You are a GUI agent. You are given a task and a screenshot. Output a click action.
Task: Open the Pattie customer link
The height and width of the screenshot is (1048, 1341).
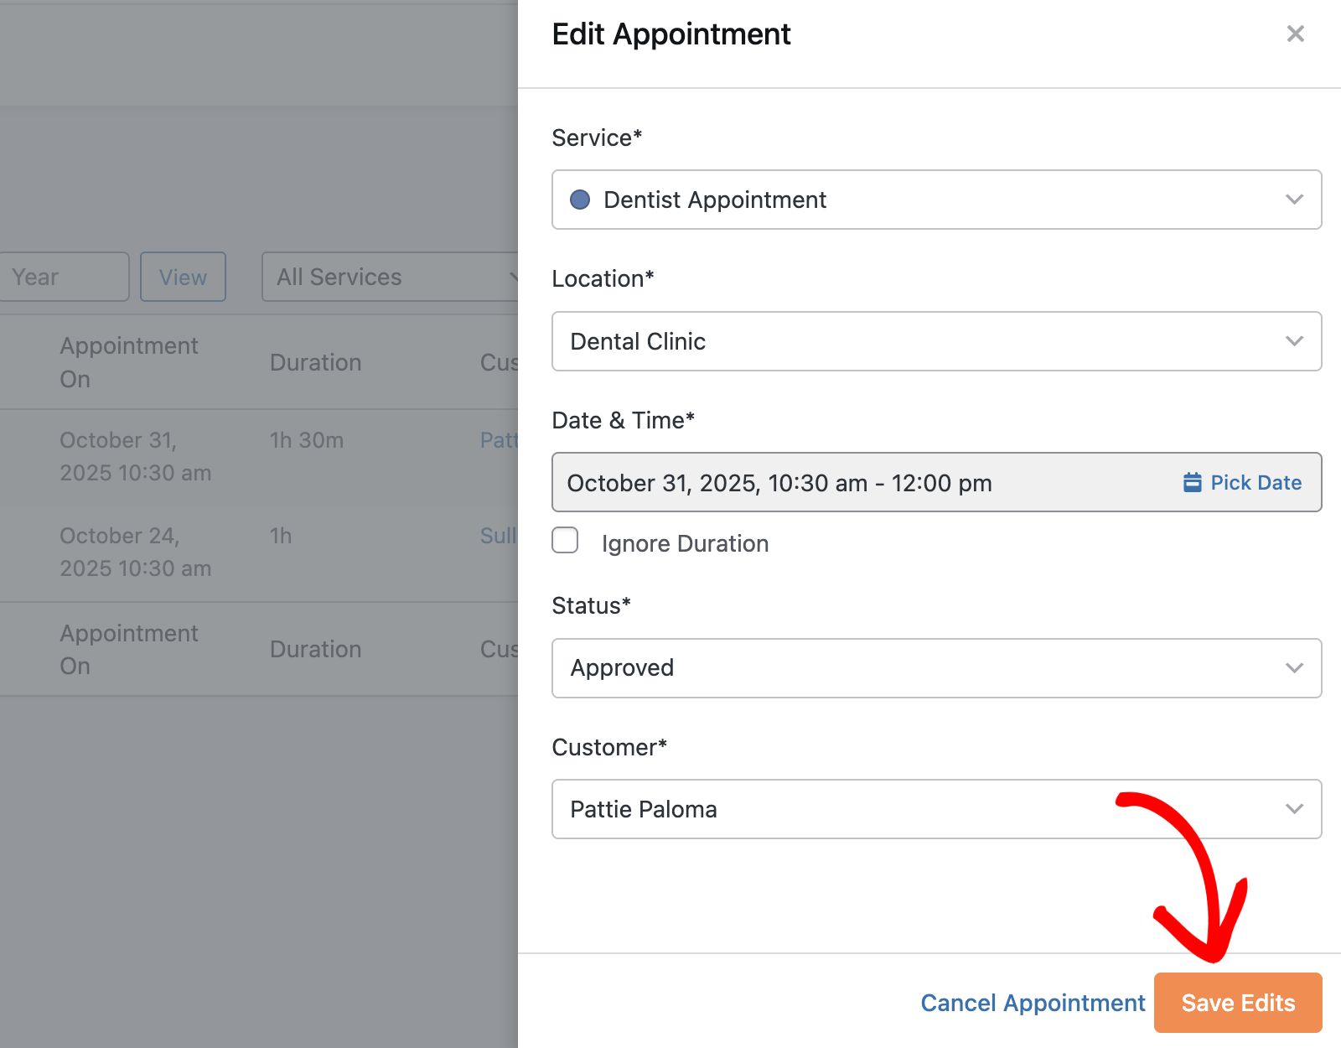500,440
